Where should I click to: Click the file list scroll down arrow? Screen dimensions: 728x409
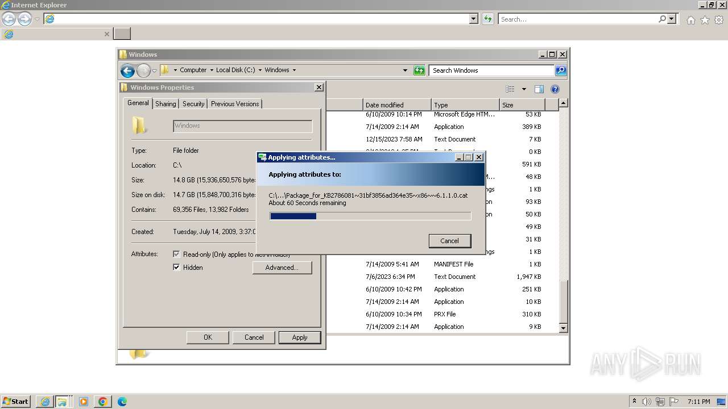coord(563,328)
